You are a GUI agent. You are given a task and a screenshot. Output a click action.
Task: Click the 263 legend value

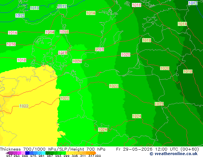(x=17, y=156)
